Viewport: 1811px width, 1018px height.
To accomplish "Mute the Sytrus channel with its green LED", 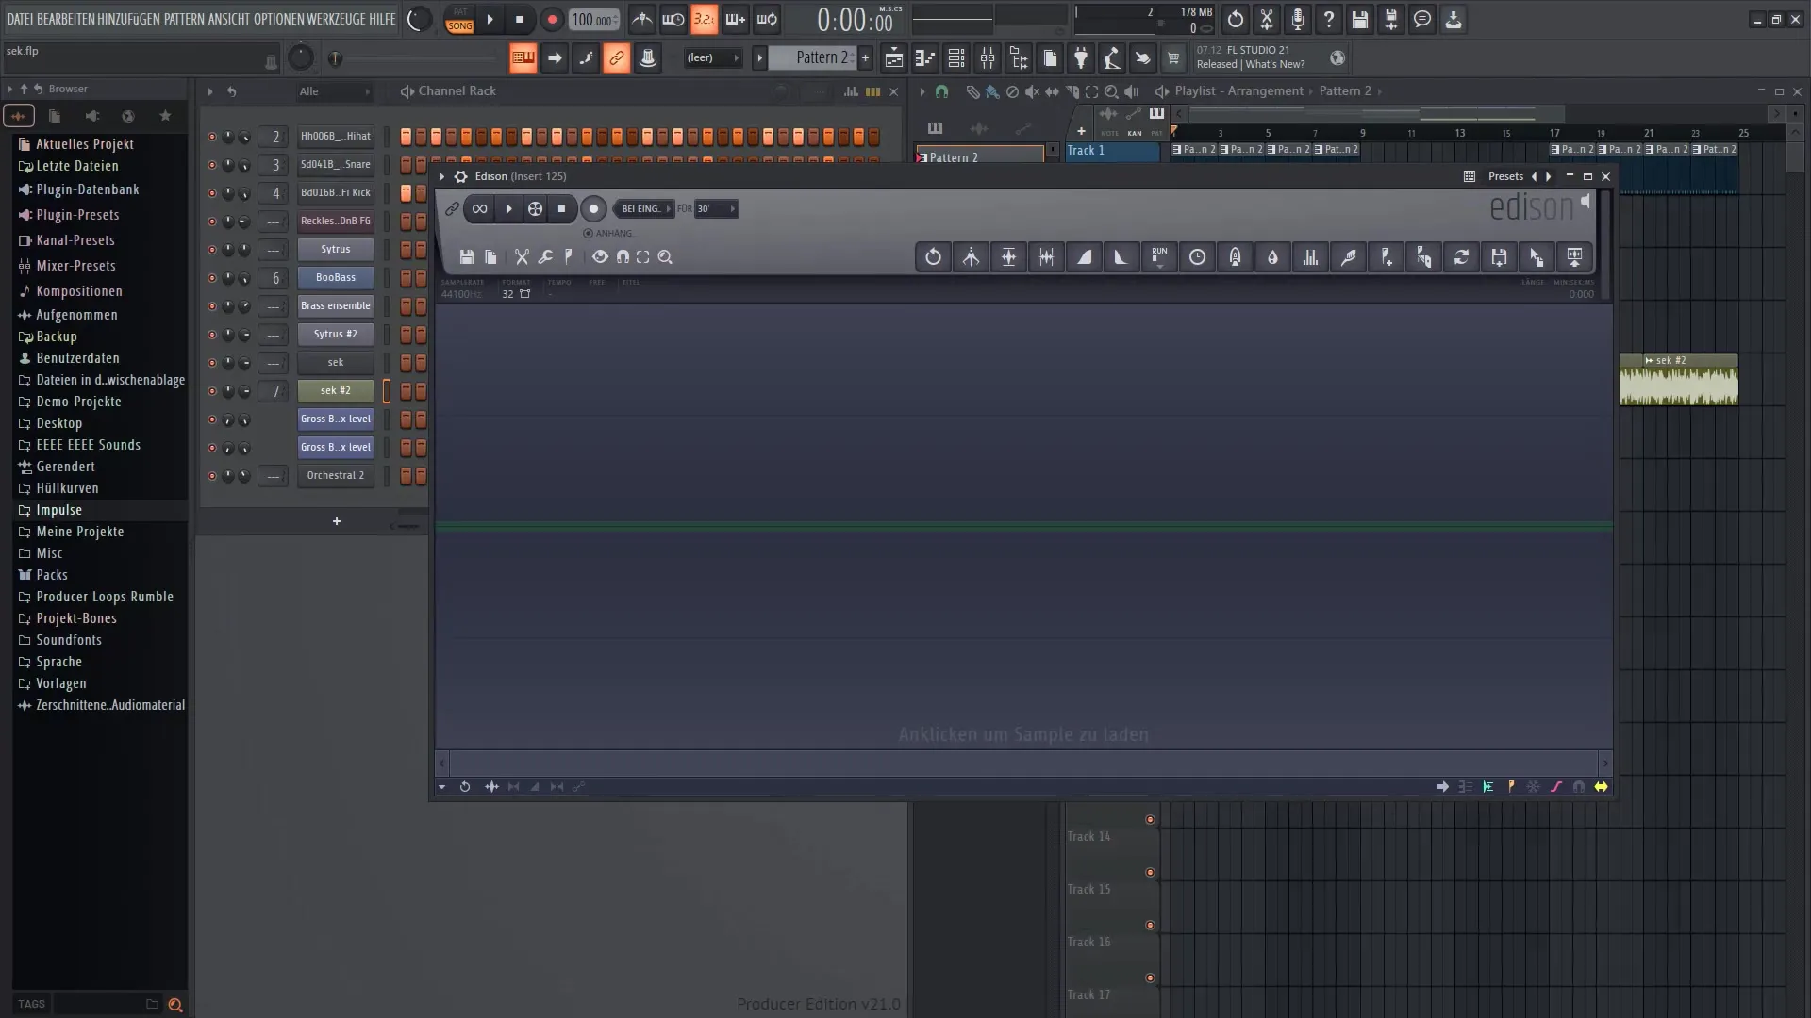I will [x=211, y=250].
